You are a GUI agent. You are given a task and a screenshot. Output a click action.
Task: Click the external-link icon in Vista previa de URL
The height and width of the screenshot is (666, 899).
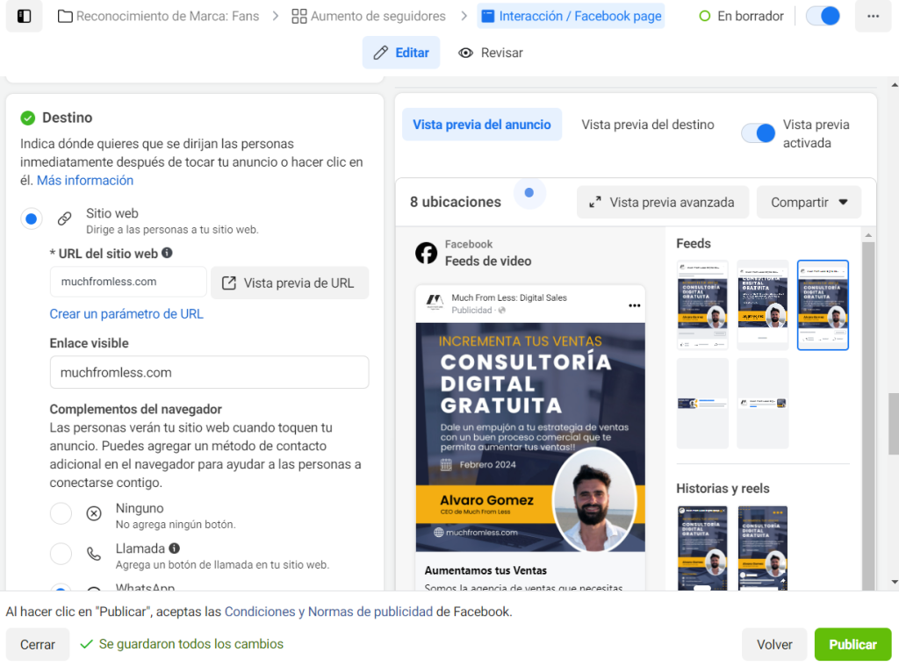click(x=229, y=283)
